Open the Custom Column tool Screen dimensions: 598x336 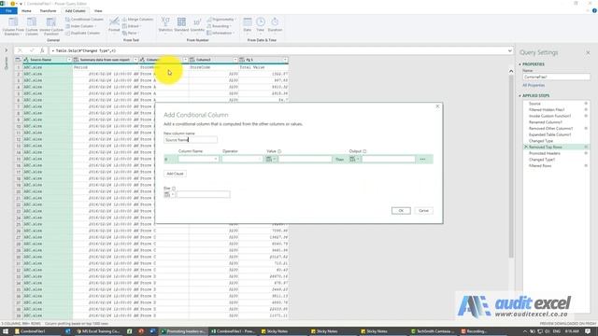coord(32,26)
